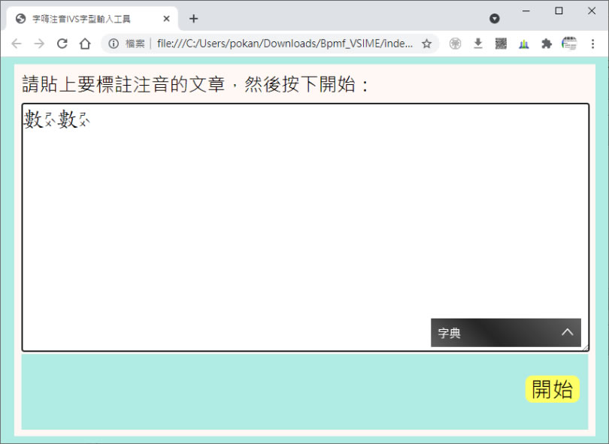Open Chrome three-dot menu
The image size is (609, 444).
(x=592, y=44)
